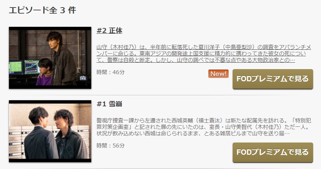
Task: Click the #1 雪崩 episode title
Action: click(x=109, y=104)
